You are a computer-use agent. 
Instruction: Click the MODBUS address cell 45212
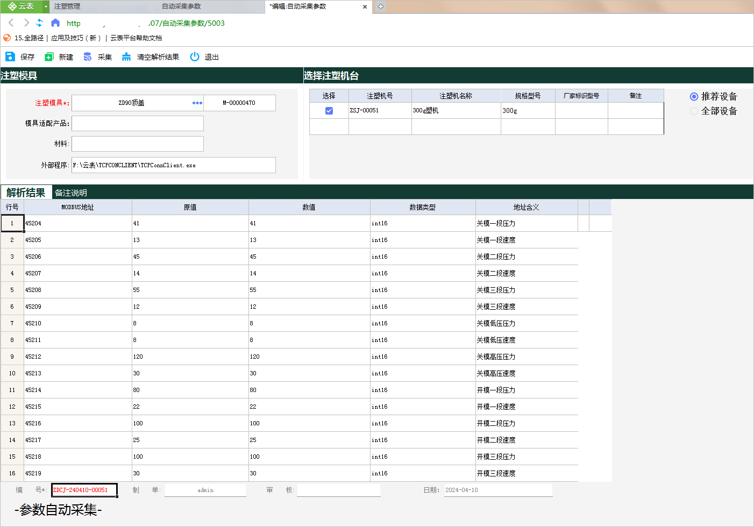point(77,357)
